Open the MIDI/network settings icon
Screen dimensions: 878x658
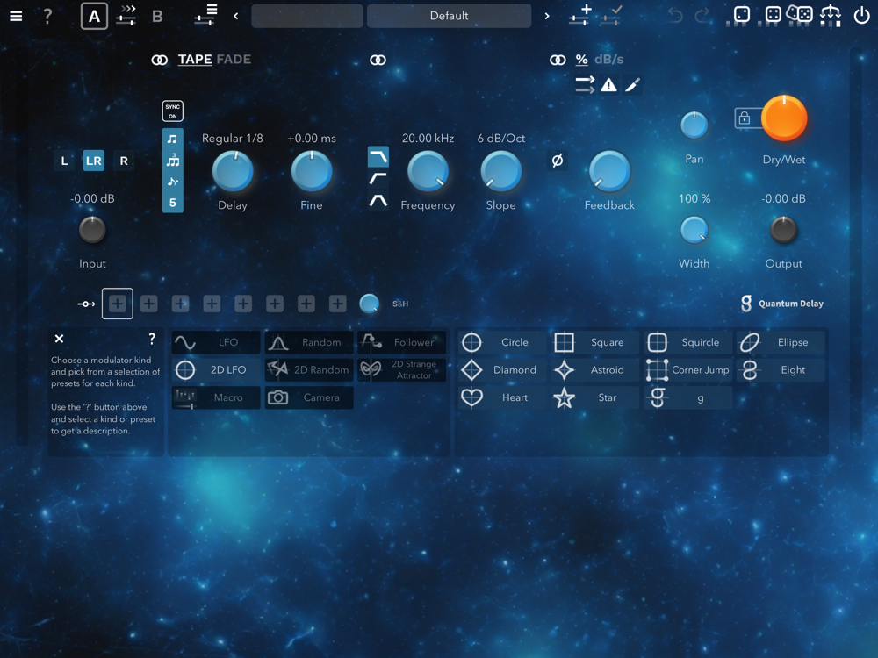pyautogui.click(x=831, y=15)
